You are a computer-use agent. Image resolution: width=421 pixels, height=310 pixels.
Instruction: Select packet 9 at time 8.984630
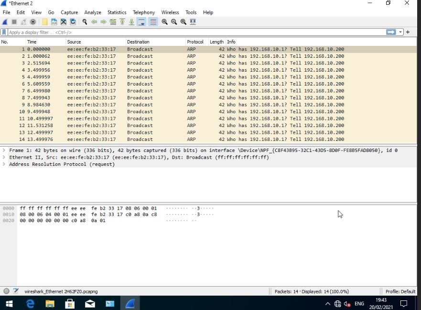(x=208, y=105)
